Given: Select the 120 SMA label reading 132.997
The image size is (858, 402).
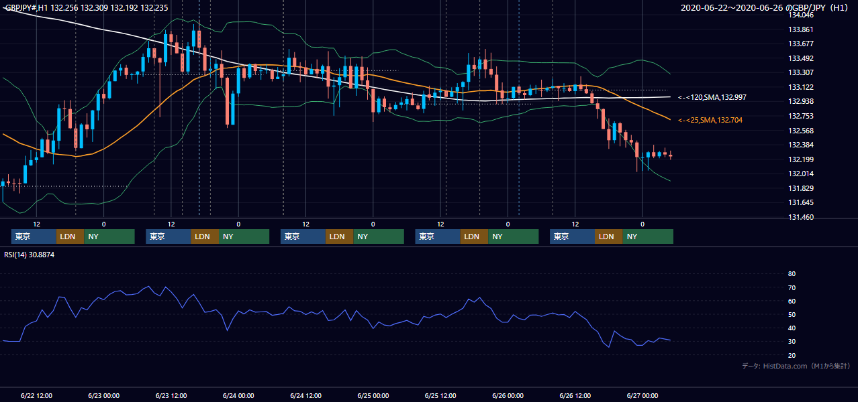Looking at the screenshot, I should [x=712, y=98].
